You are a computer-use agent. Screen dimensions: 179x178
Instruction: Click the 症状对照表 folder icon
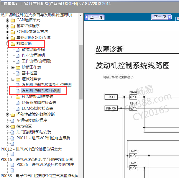[x=18, y=79]
